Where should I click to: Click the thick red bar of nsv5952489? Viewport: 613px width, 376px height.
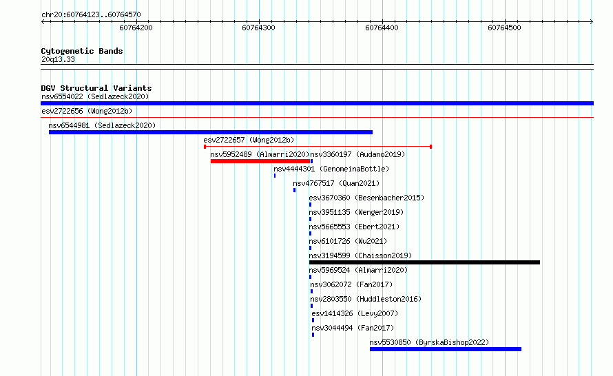tap(260, 161)
